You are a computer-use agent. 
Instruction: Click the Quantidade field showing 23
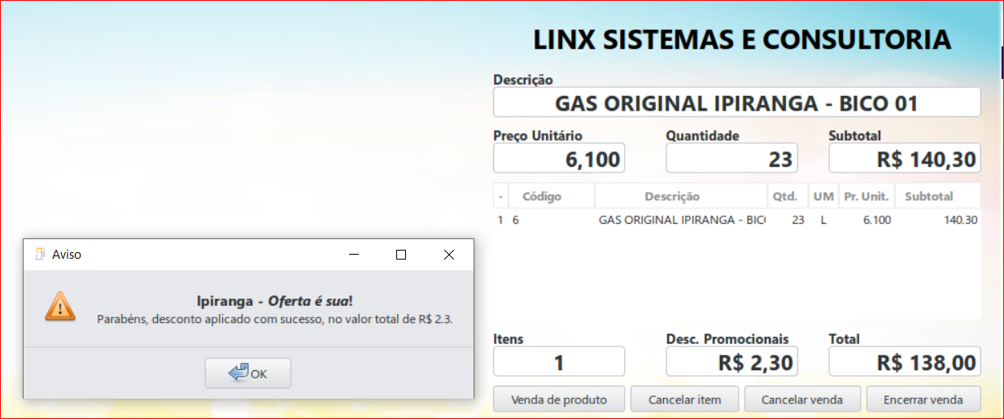pos(731,159)
